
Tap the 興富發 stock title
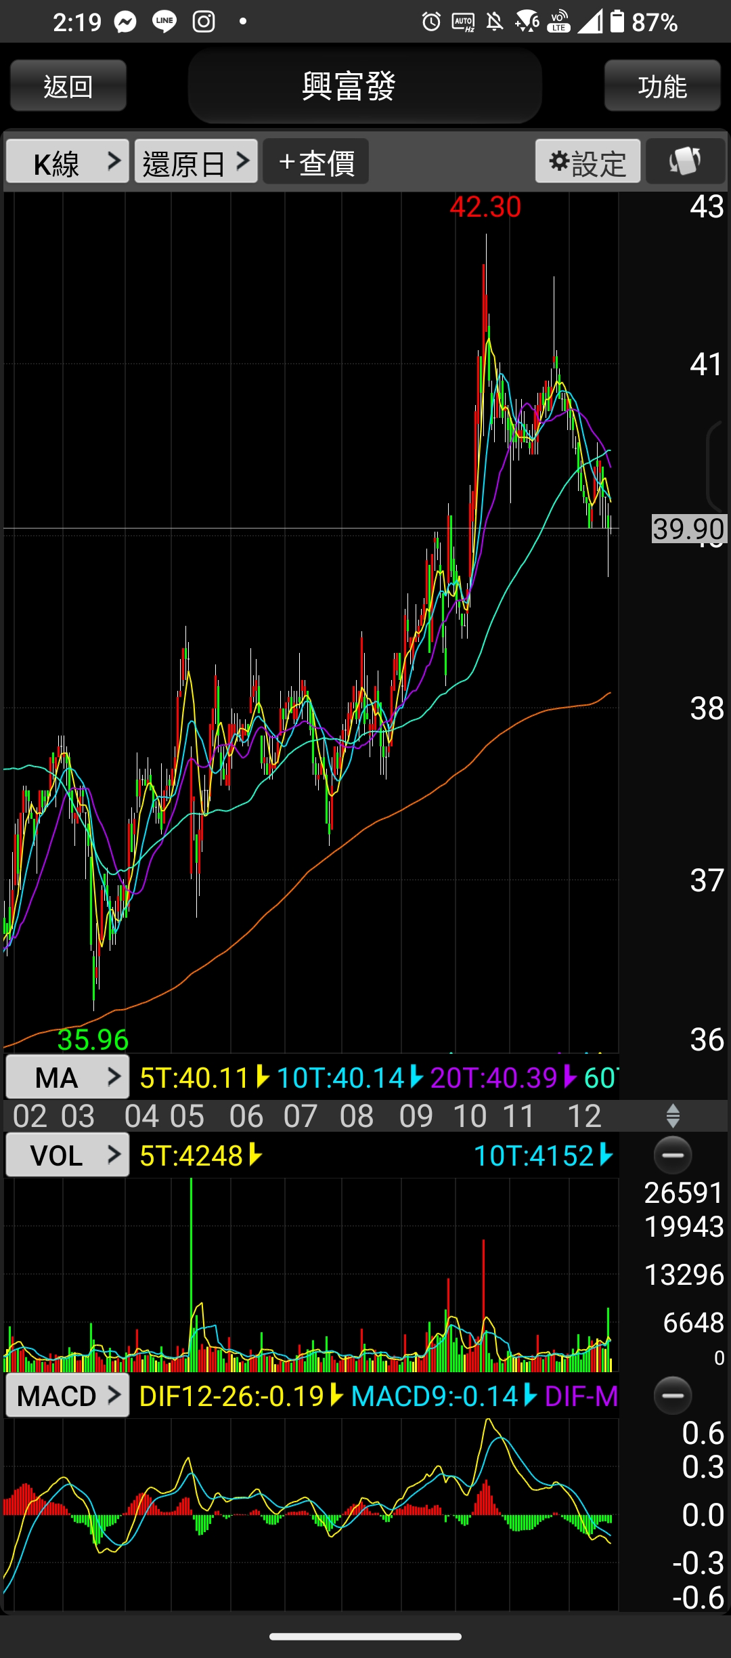click(349, 86)
